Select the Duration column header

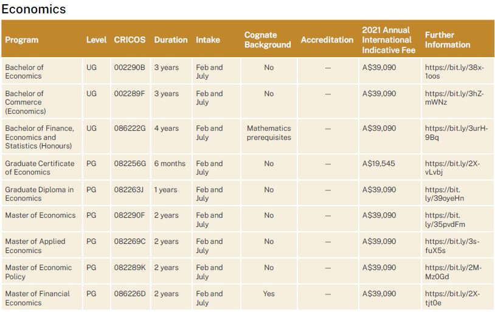point(171,40)
